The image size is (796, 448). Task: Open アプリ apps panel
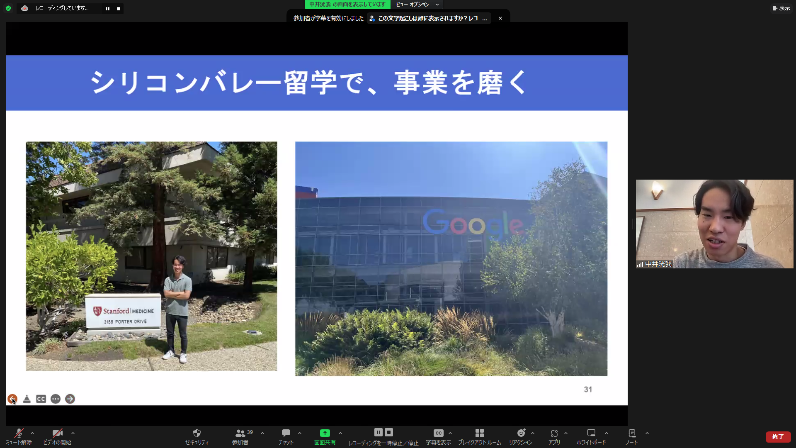click(554, 437)
